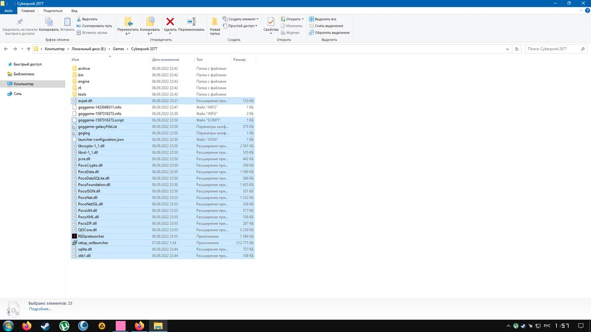Select Quick access (Быстрый доступ) in sidebar
The height and width of the screenshot is (332, 591).
(x=24, y=64)
